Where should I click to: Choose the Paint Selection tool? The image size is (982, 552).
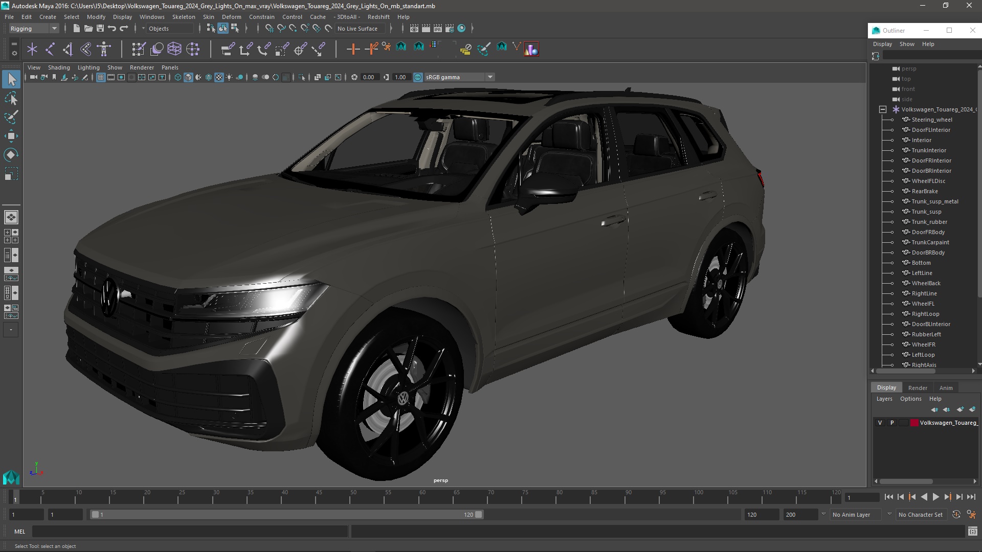click(11, 117)
